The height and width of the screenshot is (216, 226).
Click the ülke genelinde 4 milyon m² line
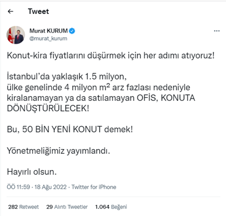[x=98, y=87]
